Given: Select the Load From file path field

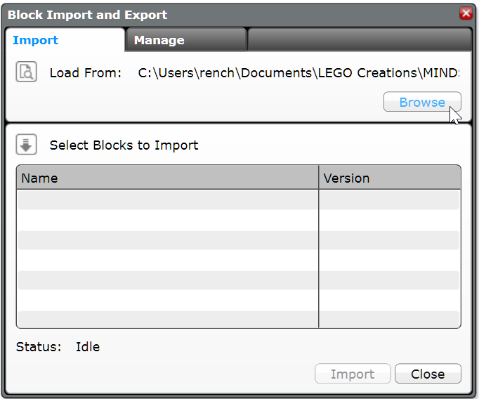Looking at the screenshot, I should click(298, 72).
